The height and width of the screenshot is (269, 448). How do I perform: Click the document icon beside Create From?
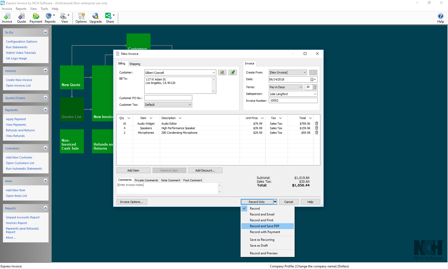(x=313, y=72)
